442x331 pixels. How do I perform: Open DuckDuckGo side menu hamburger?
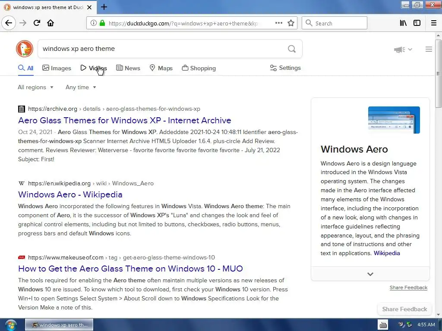coord(429,49)
